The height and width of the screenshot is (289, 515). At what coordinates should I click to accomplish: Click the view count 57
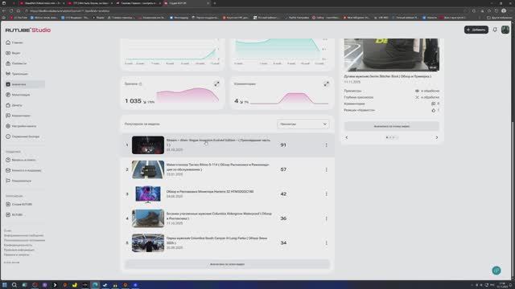283,169
